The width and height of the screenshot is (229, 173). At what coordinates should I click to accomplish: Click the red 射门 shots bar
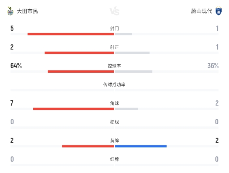click(71, 34)
